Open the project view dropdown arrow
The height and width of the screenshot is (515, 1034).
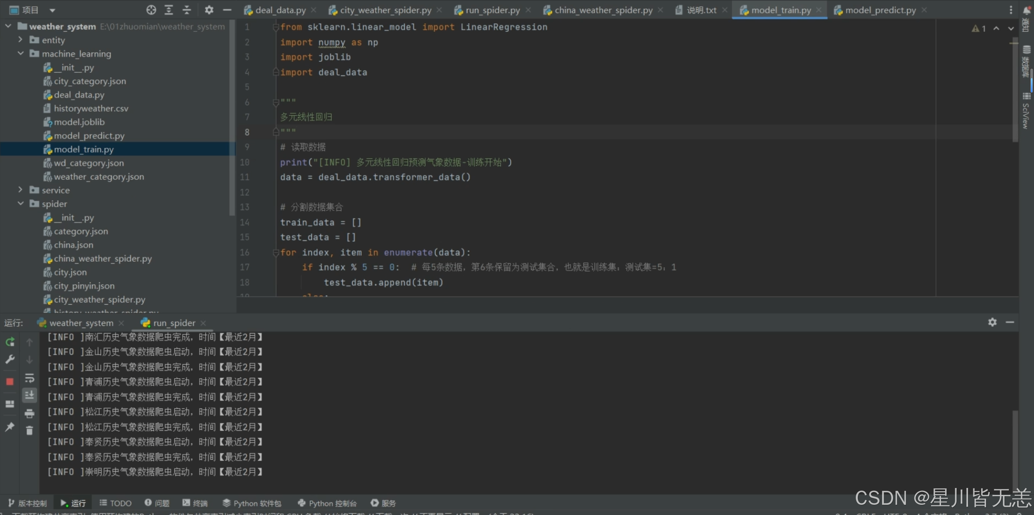click(x=52, y=10)
